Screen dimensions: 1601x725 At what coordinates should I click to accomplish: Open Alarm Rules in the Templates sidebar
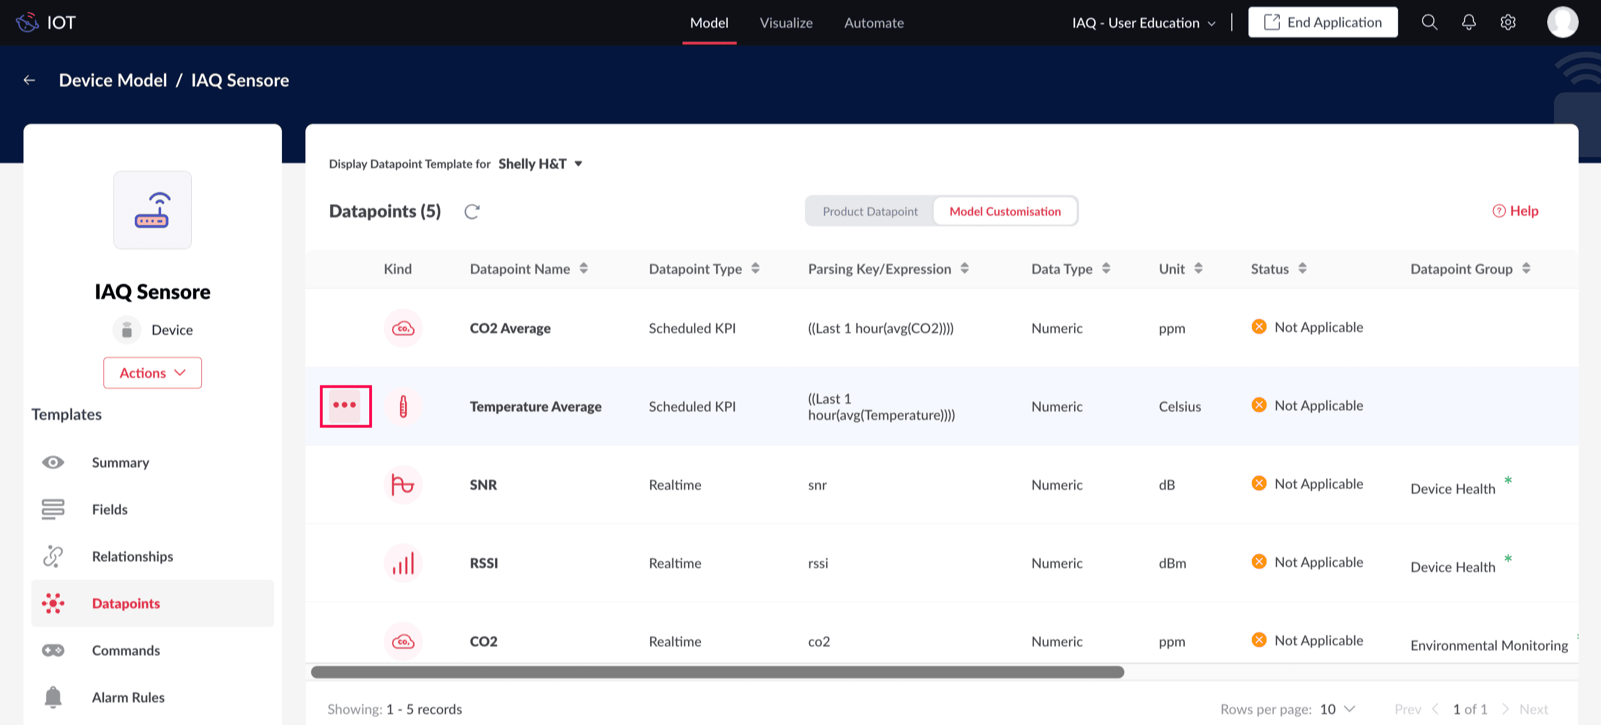click(x=128, y=697)
